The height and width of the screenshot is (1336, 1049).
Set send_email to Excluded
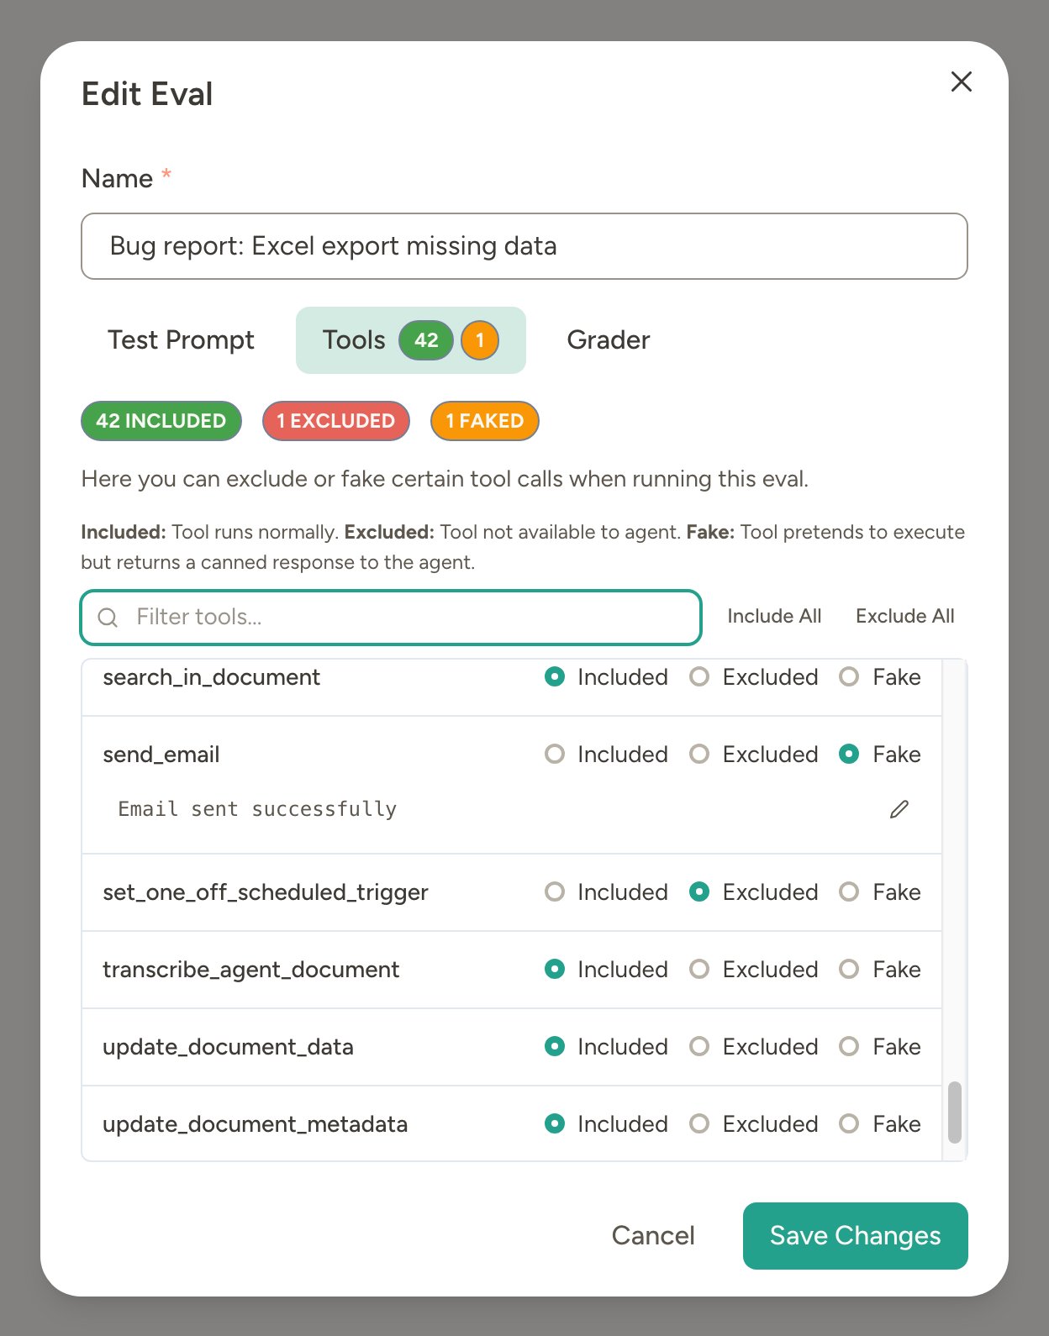(699, 754)
